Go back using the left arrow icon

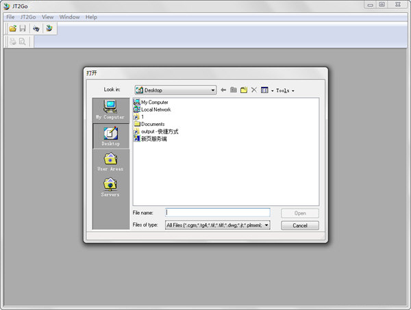(x=223, y=90)
